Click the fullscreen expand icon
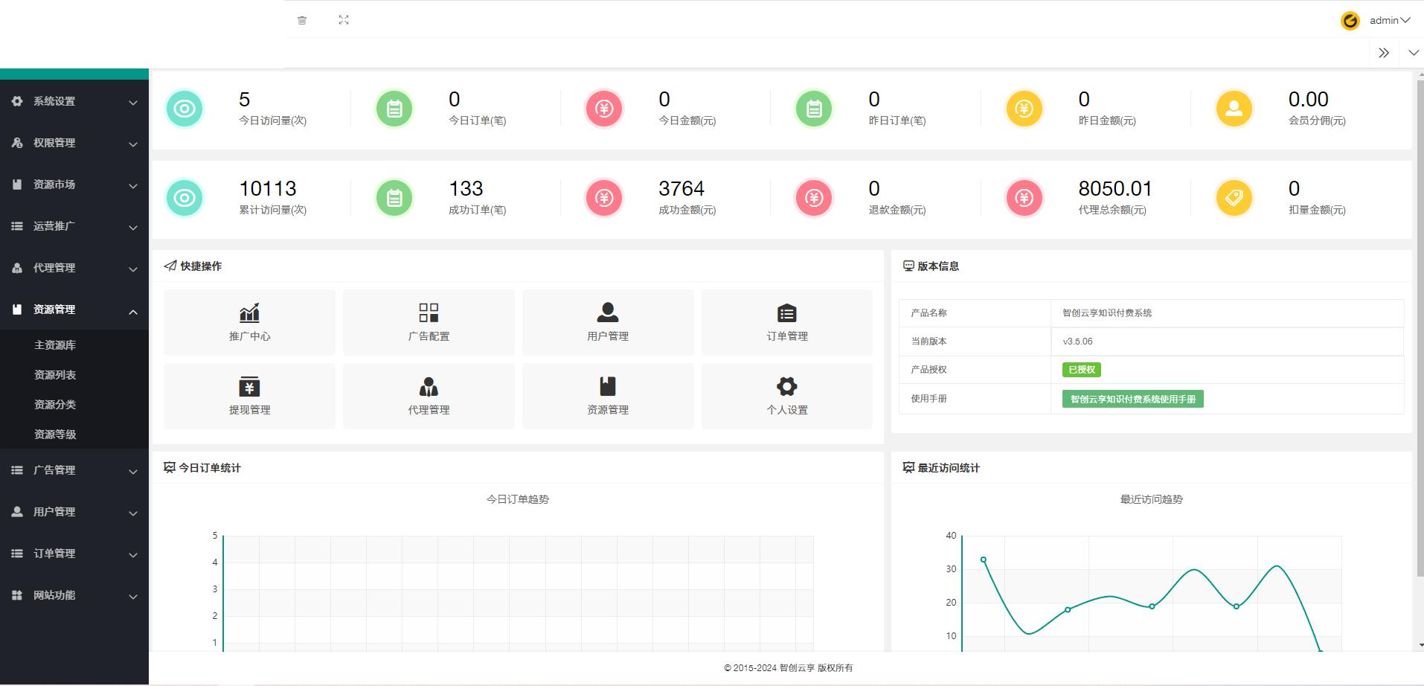 pos(344,20)
